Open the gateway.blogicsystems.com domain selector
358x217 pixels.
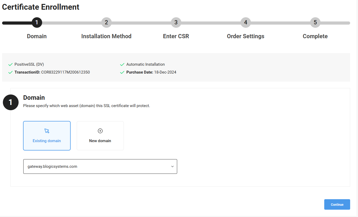(x=97, y=166)
